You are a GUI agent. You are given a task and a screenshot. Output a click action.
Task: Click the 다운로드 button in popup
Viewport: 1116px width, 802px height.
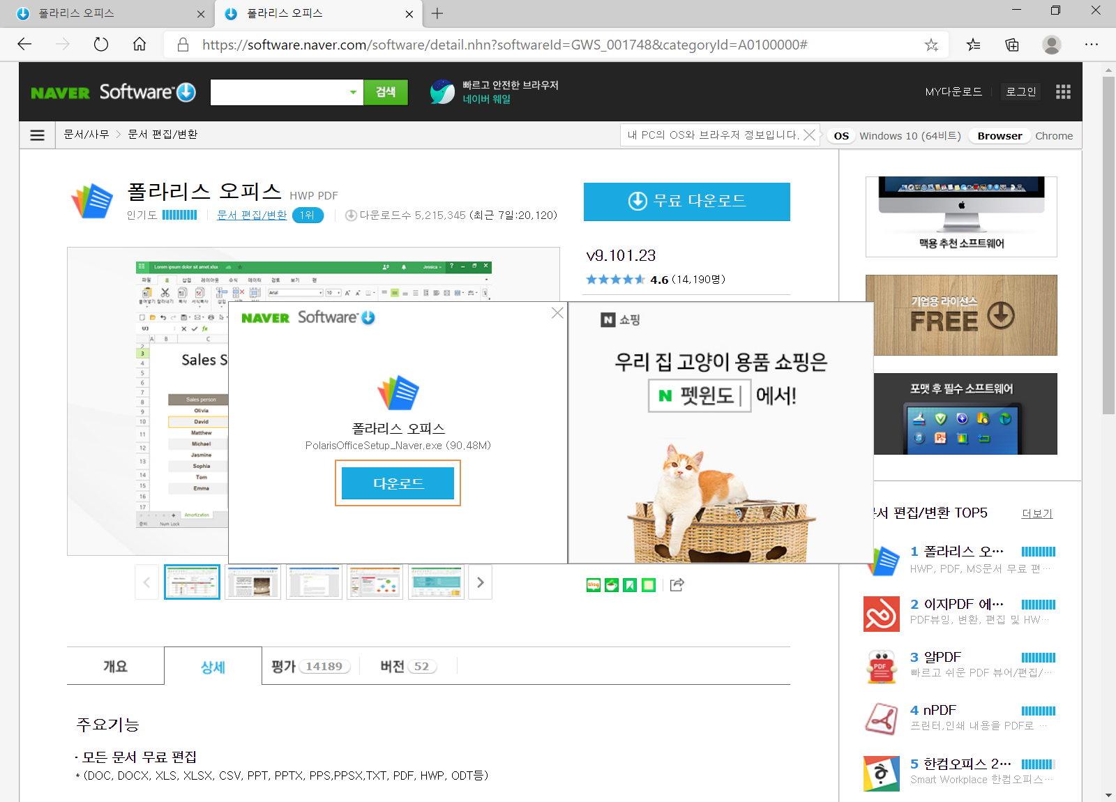click(x=398, y=483)
